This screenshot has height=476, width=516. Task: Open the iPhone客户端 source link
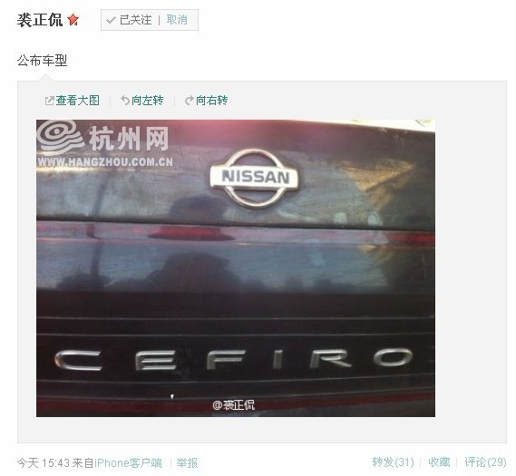pyautogui.click(x=129, y=463)
